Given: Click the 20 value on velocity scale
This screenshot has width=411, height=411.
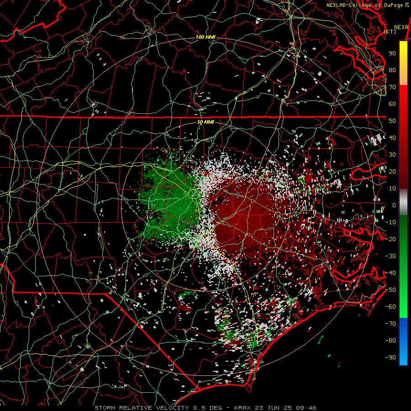Looking at the screenshot, I should pos(392,171).
